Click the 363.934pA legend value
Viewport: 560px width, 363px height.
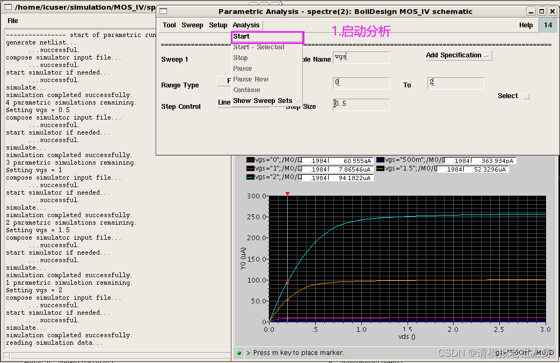pos(493,161)
